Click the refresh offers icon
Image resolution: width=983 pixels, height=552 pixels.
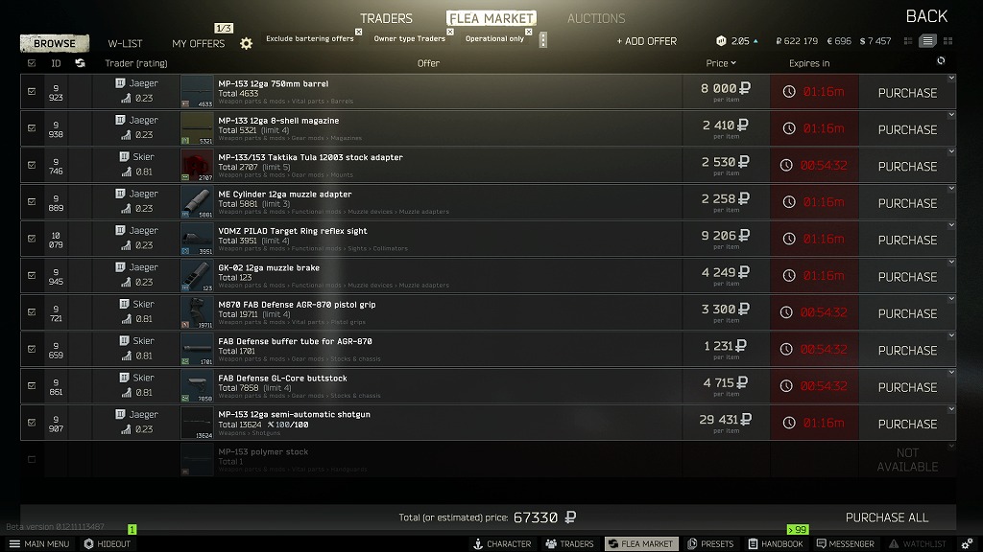941,60
